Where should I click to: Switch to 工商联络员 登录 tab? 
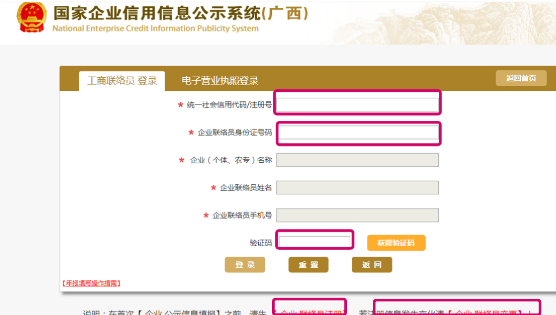(x=122, y=81)
